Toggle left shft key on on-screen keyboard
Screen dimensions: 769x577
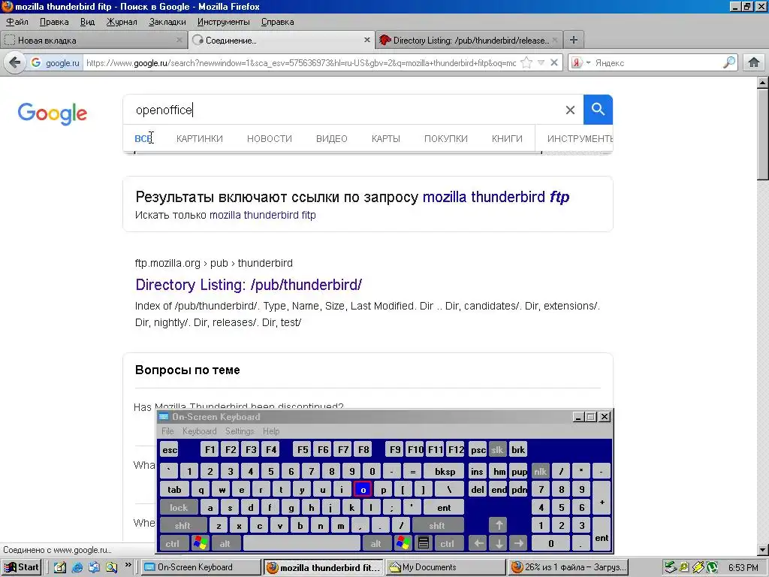182,525
